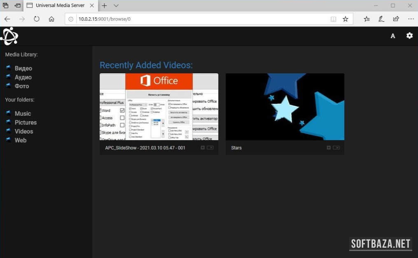
Task: Add Stars video to playlist with plus icon
Action: (x=329, y=148)
